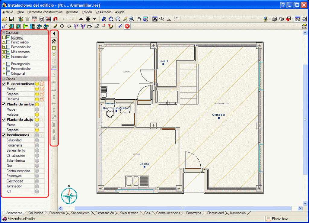Collapse the Capturas panel section
The image size is (309, 223).
[4, 33]
